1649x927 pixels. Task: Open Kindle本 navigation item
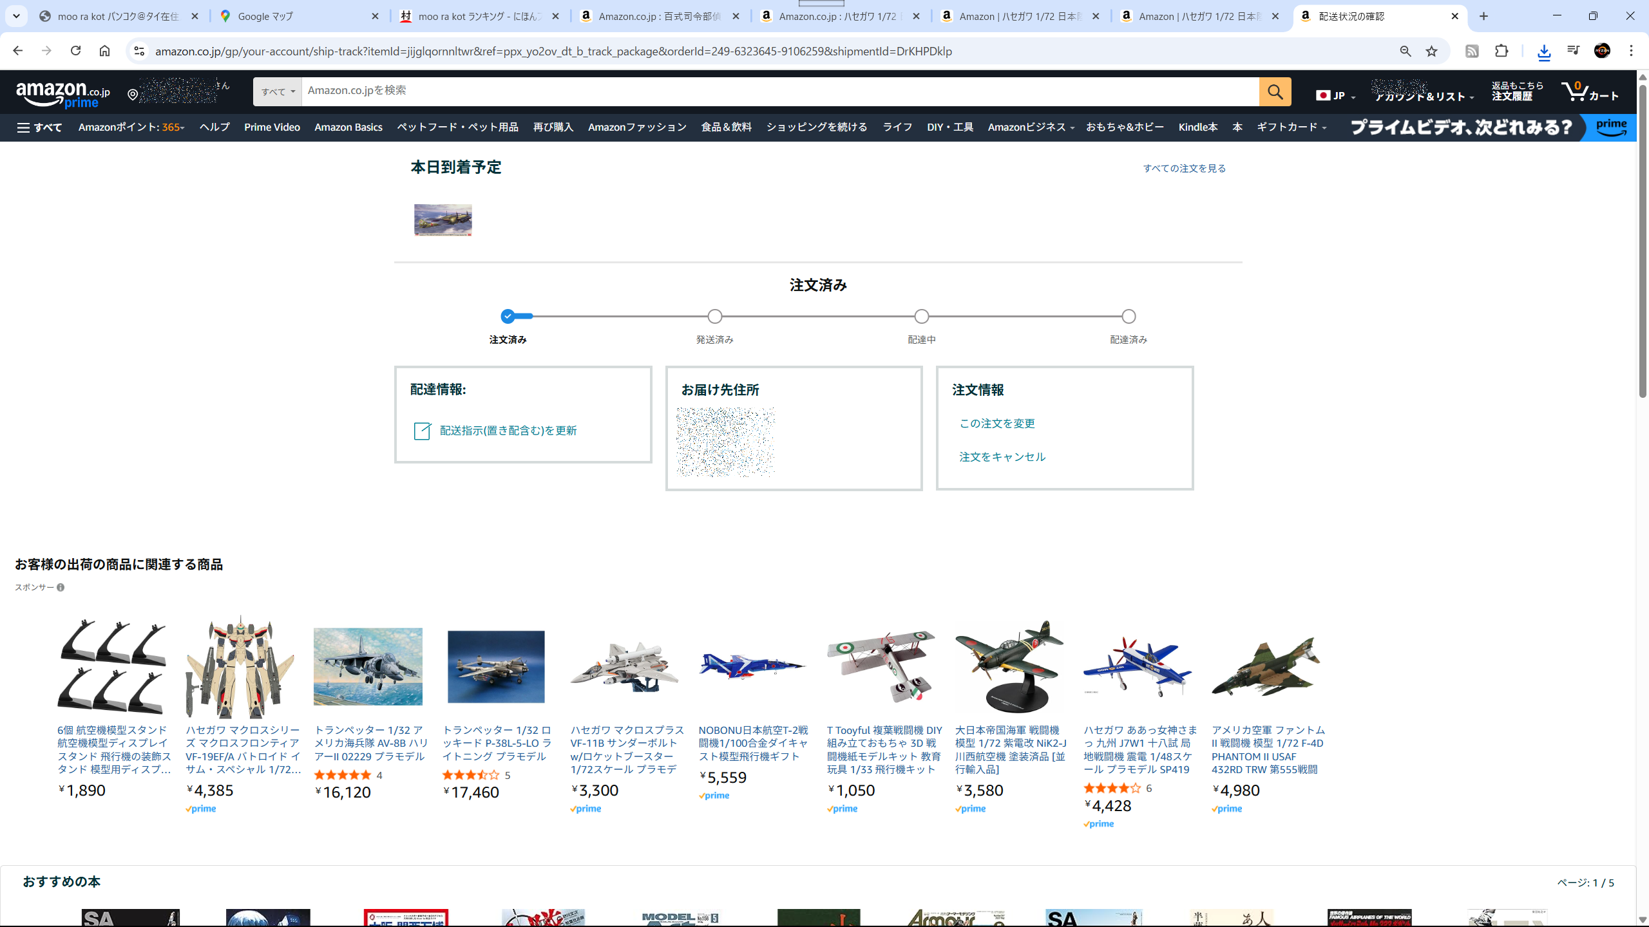[1197, 127]
